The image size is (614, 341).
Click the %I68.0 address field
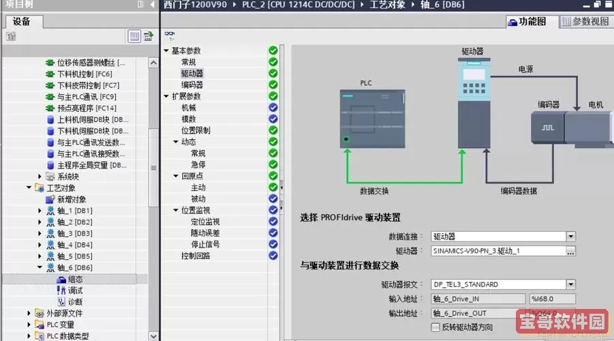coord(552,299)
